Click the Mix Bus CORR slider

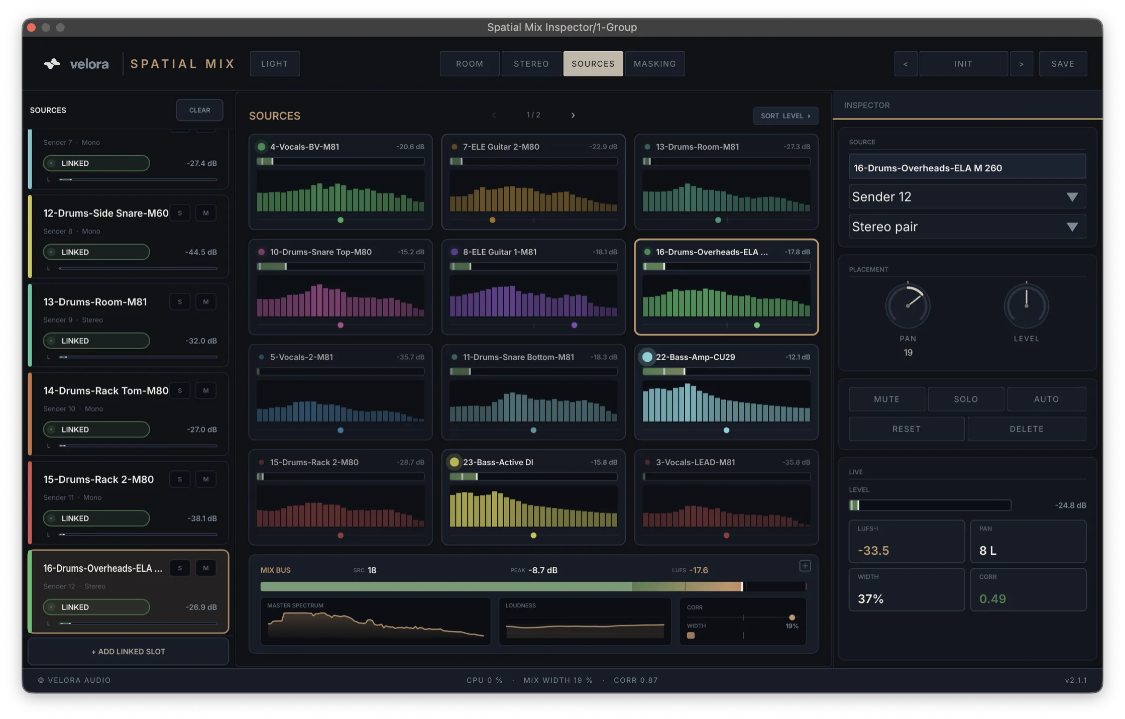point(742,617)
